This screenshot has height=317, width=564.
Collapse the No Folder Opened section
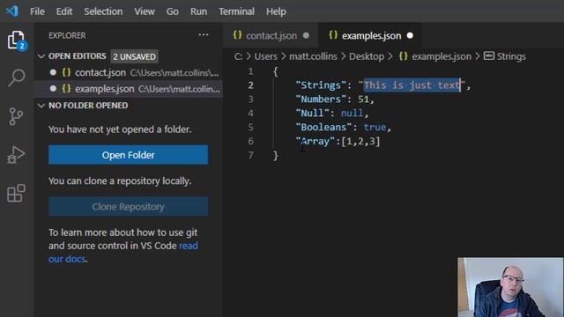pyautogui.click(x=41, y=106)
